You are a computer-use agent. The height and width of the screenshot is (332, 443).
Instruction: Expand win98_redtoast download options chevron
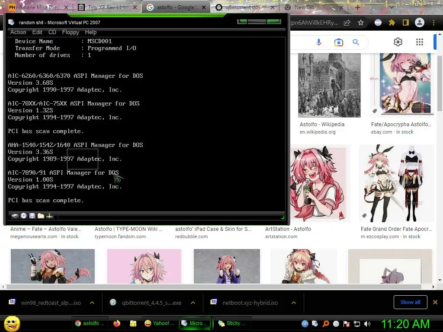click(x=92, y=303)
